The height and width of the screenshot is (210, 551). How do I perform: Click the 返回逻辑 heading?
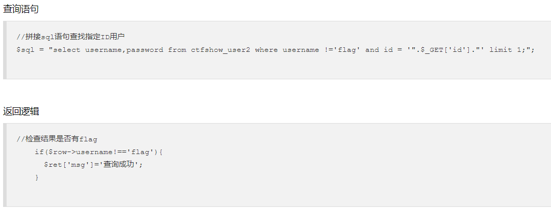click(x=21, y=112)
